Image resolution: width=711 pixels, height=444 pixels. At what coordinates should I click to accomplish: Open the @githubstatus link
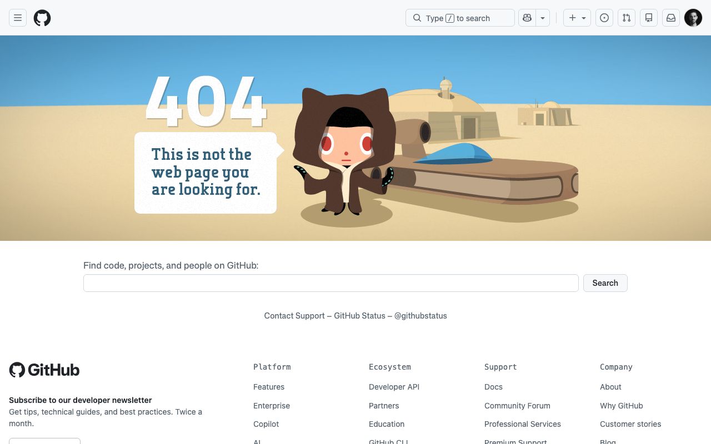click(x=420, y=316)
